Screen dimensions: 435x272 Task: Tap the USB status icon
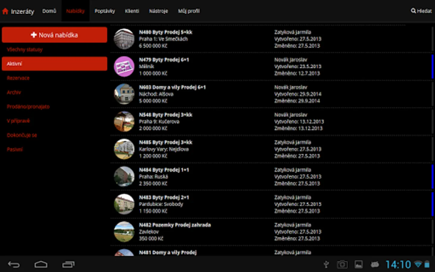(x=326, y=265)
